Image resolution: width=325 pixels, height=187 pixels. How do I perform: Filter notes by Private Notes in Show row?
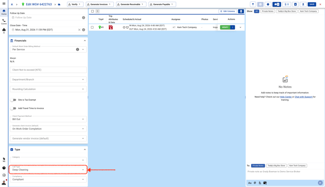pos(268,11)
